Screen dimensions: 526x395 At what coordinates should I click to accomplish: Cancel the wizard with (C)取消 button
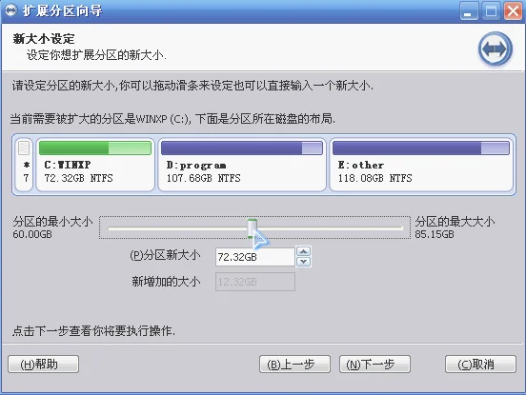coord(480,365)
